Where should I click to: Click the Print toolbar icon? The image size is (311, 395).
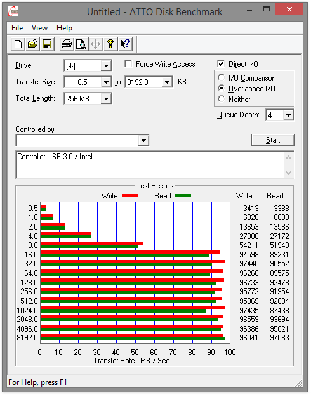(67, 44)
